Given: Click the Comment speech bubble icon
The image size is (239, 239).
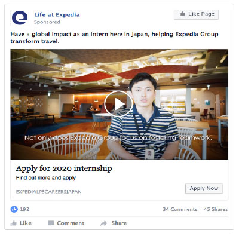Looking at the screenshot, I should (x=51, y=223).
